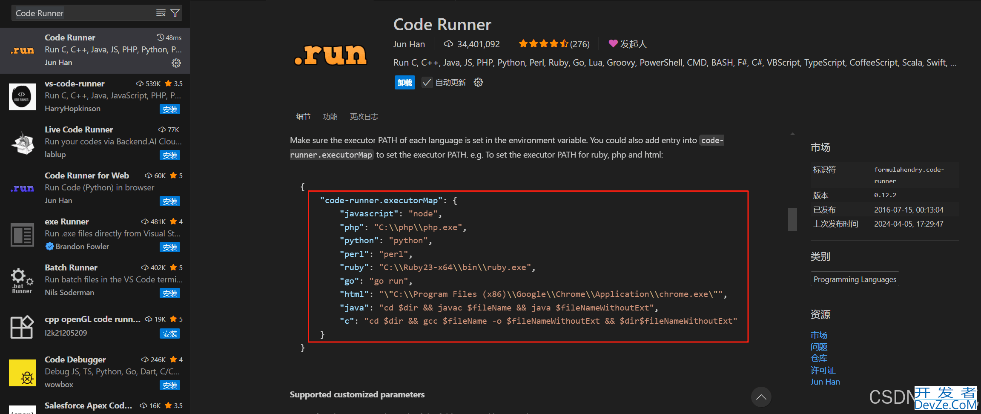The width and height of the screenshot is (981, 414).
Task: Click the large .run extension logo
Action: [330, 54]
